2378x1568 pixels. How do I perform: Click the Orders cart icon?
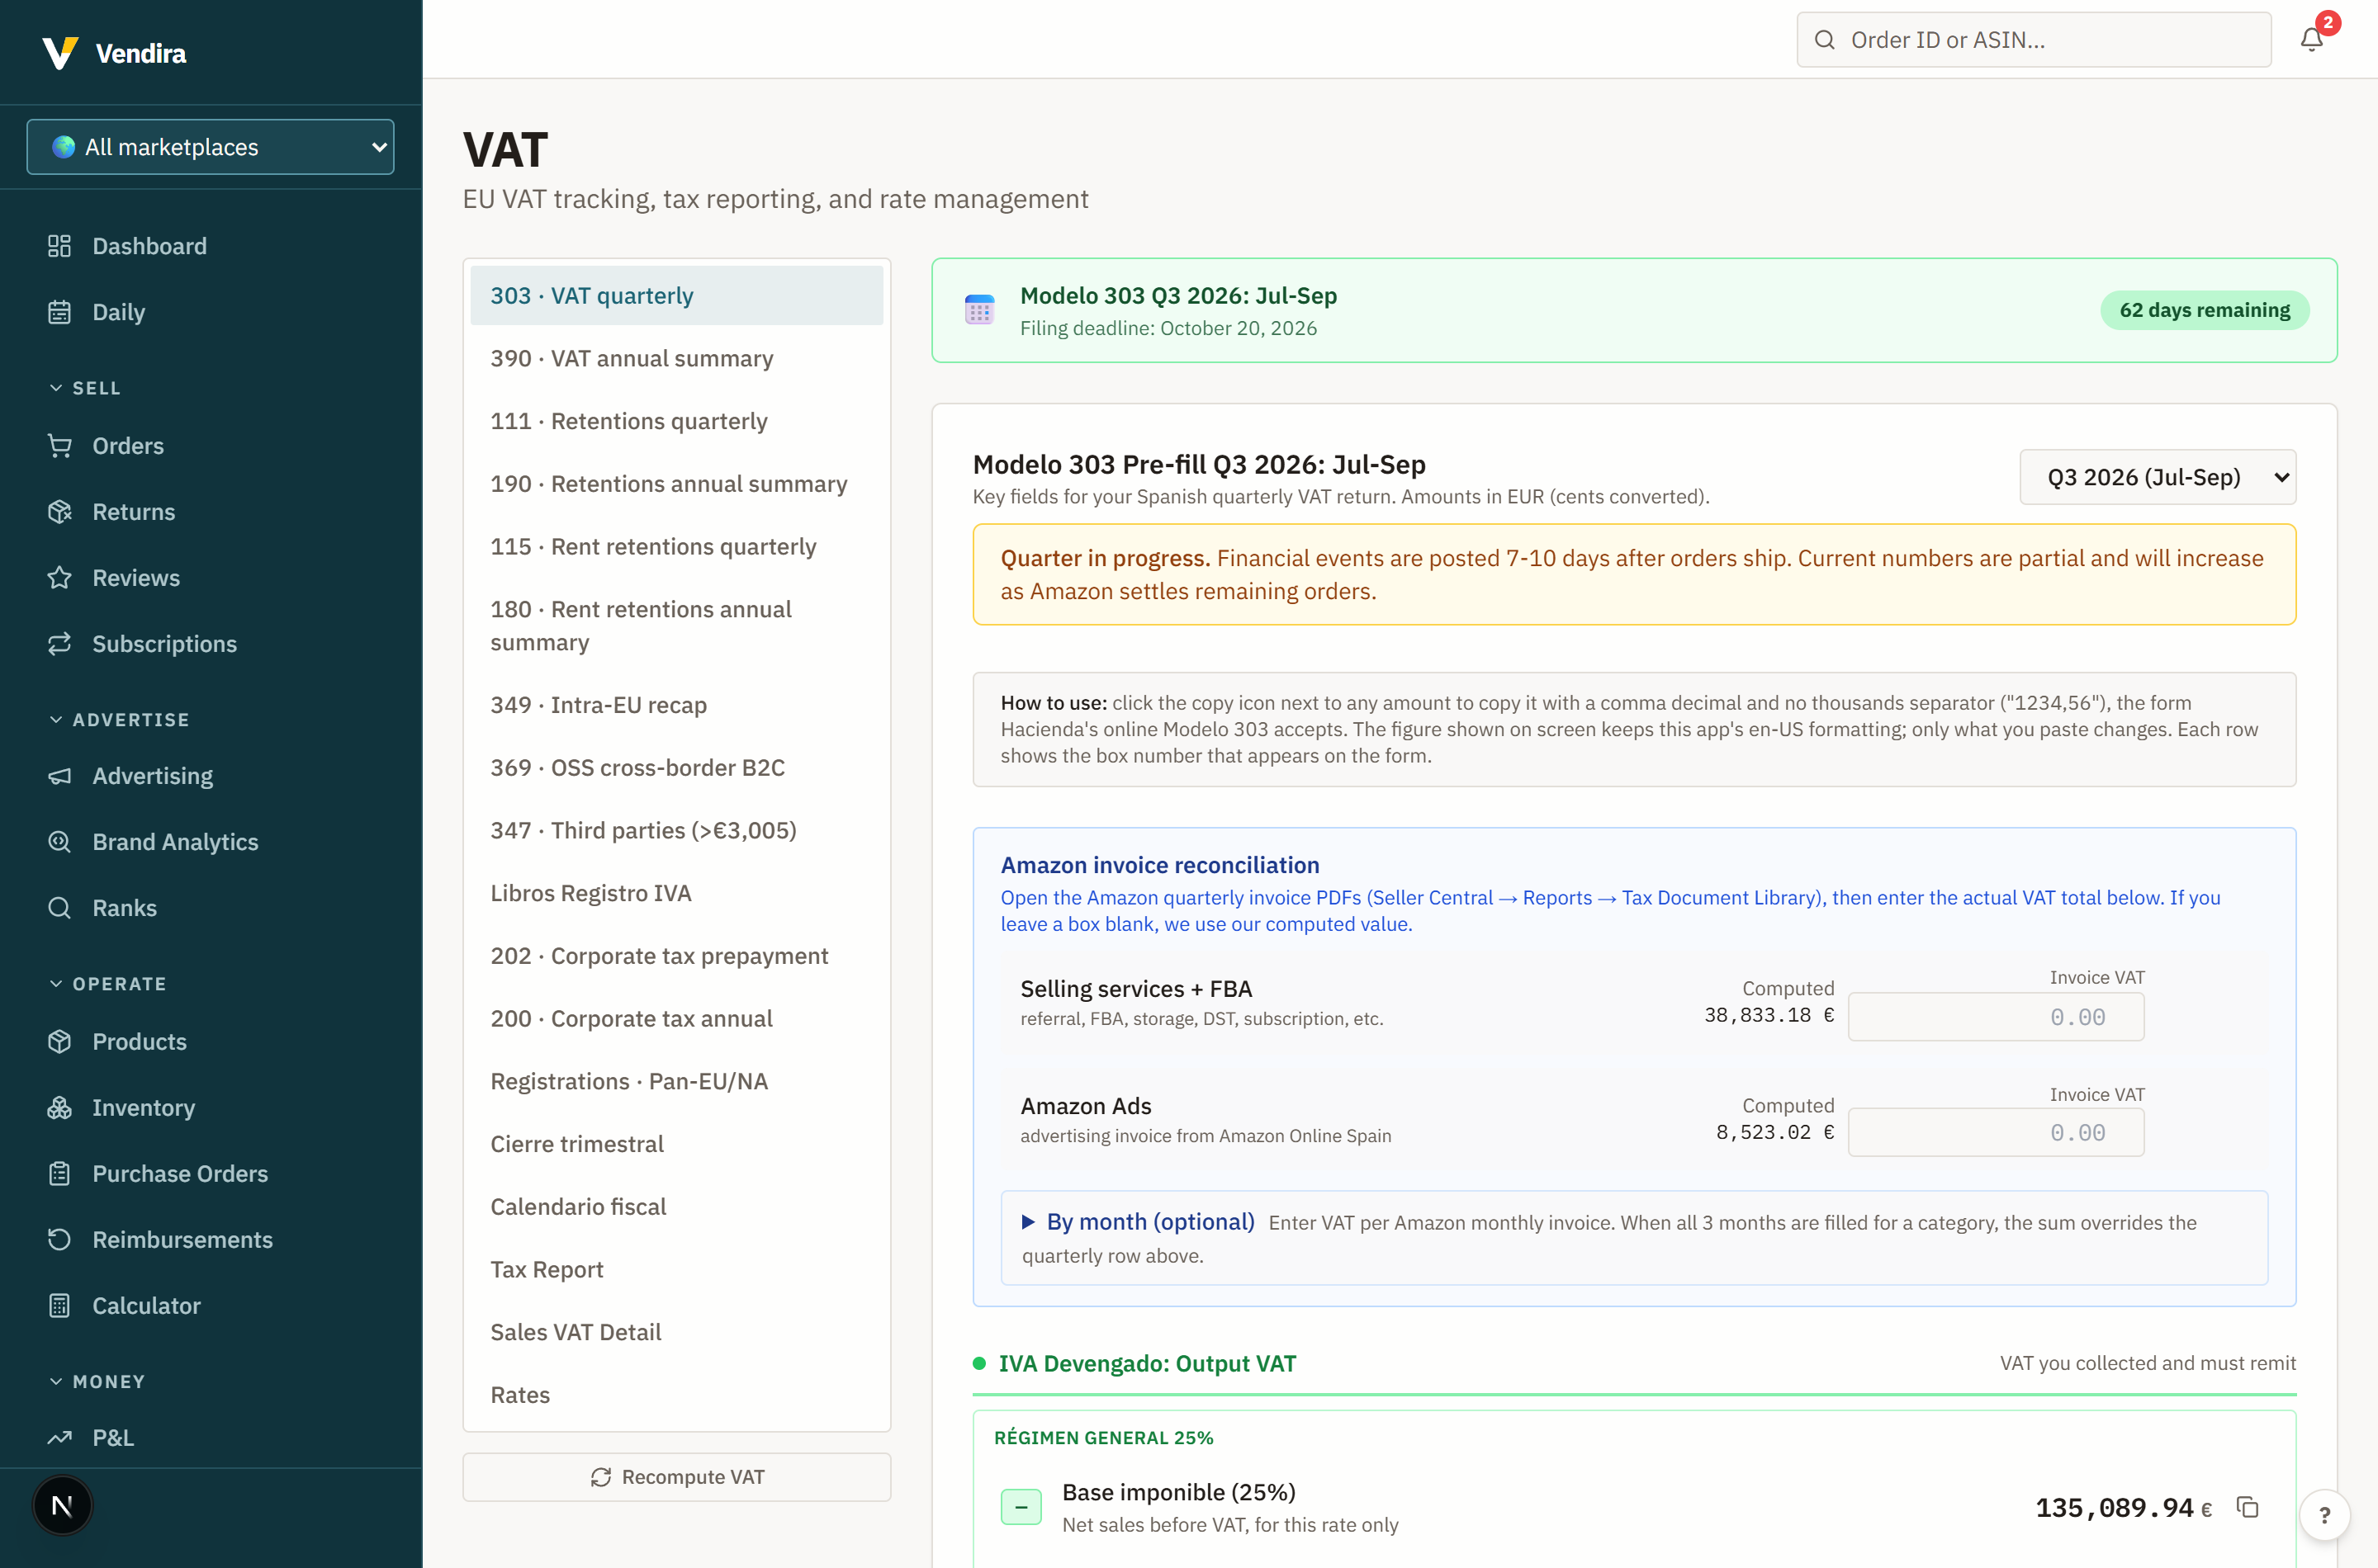pyautogui.click(x=60, y=446)
